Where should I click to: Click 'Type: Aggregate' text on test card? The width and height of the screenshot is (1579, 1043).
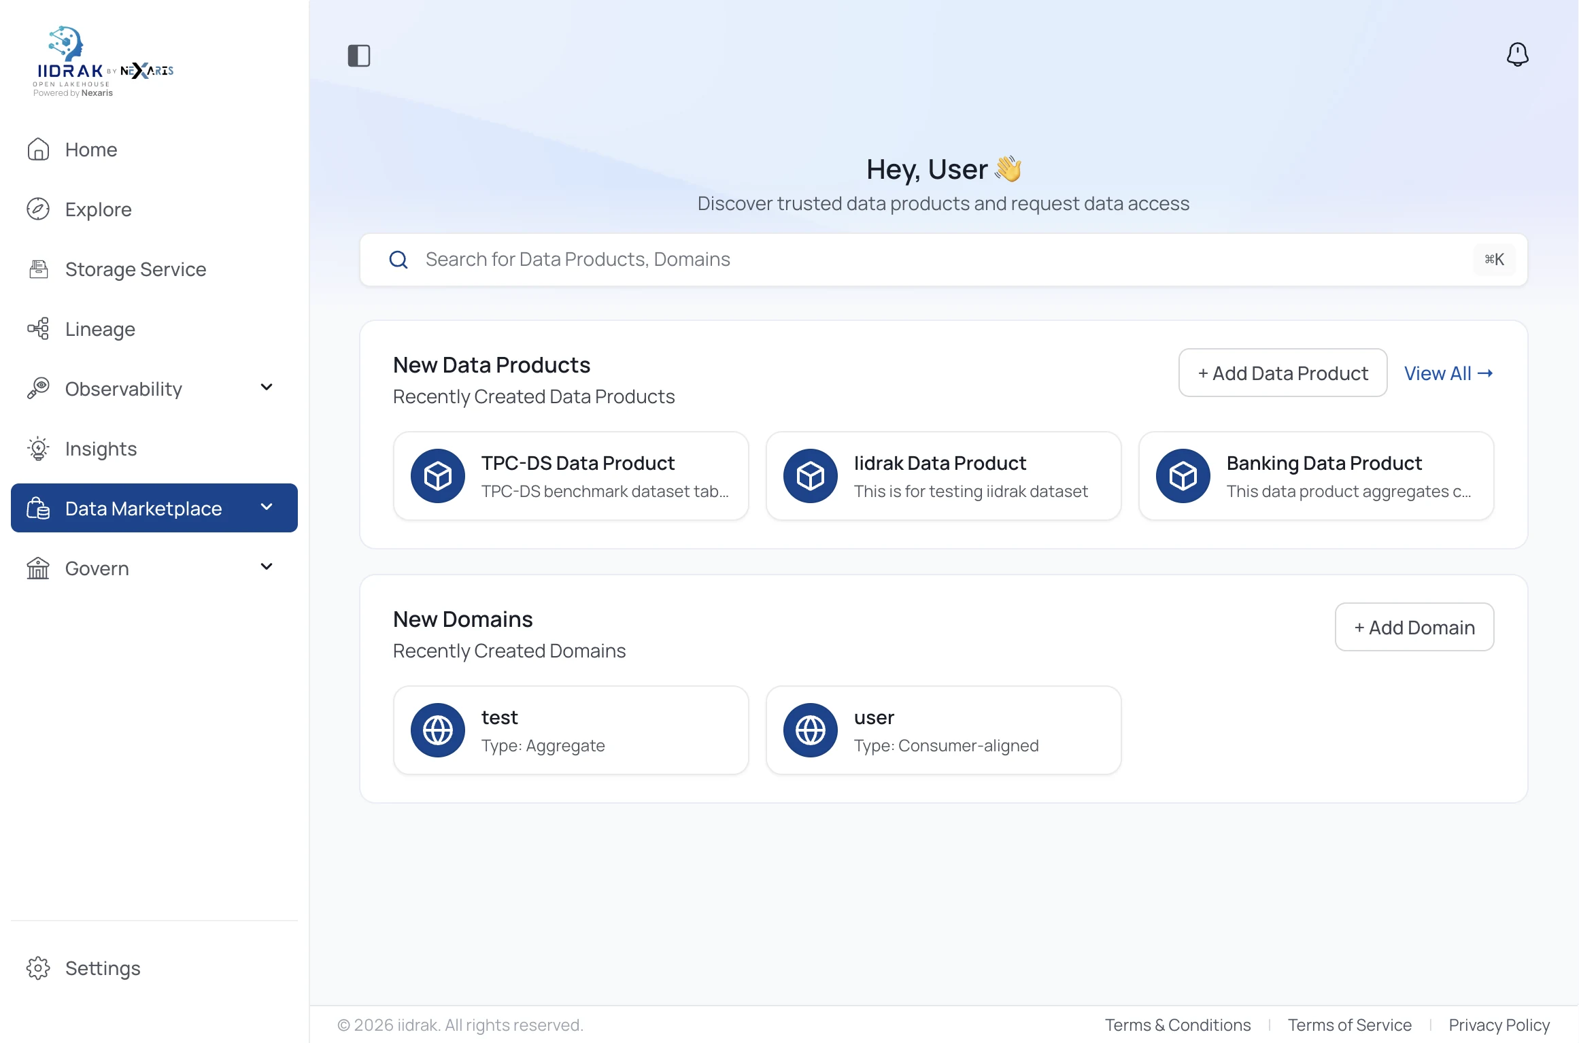[543, 746]
